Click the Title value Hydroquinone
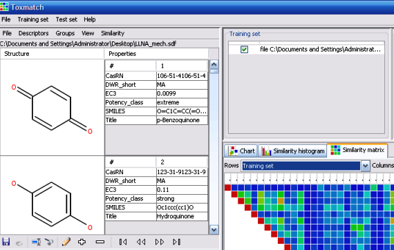This screenshot has height=250, width=394. pyautogui.click(x=182, y=216)
